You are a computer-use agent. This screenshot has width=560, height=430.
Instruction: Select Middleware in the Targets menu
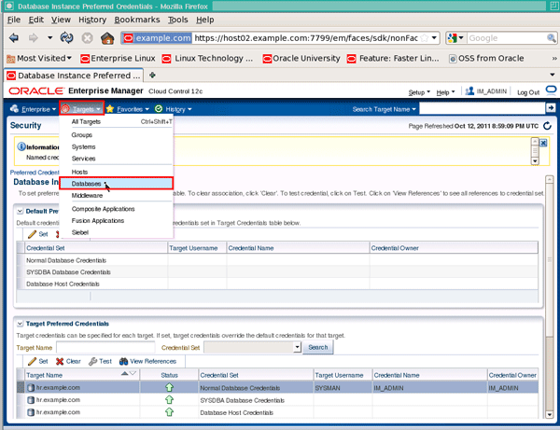tap(87, 196)
